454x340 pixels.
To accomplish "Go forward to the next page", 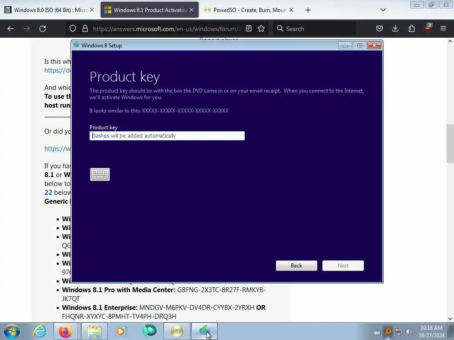I will pyautogui.click(x=26, y=29).
